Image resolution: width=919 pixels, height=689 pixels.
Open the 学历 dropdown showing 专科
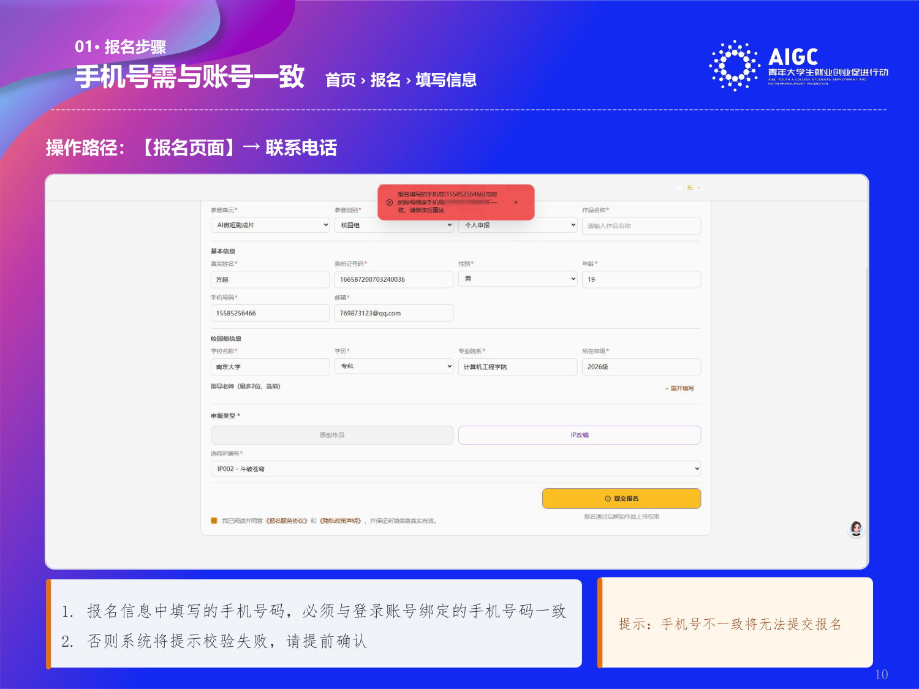(394, 366)
